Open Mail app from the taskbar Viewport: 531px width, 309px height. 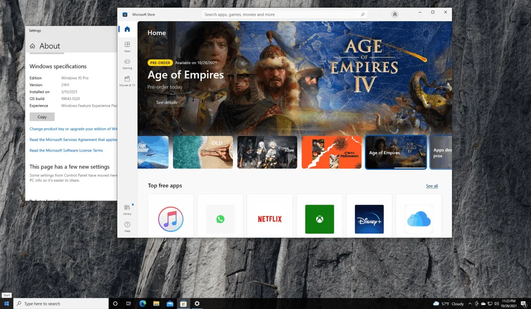[170, 304]
